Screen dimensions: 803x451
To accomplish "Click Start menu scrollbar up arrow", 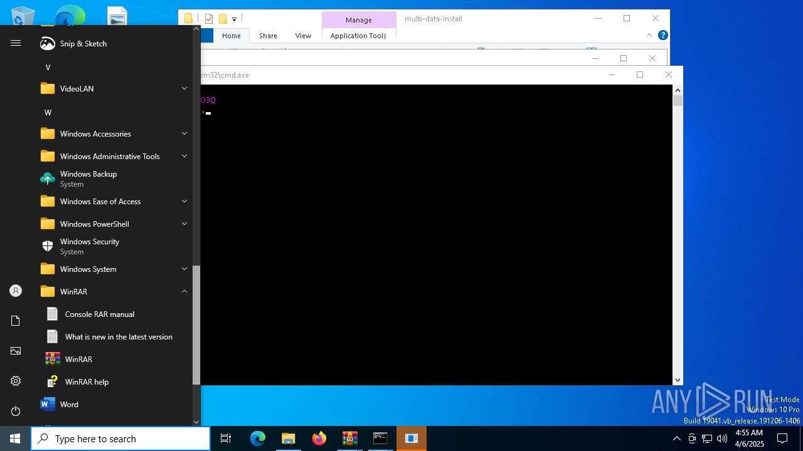I will tap(196, 29).
